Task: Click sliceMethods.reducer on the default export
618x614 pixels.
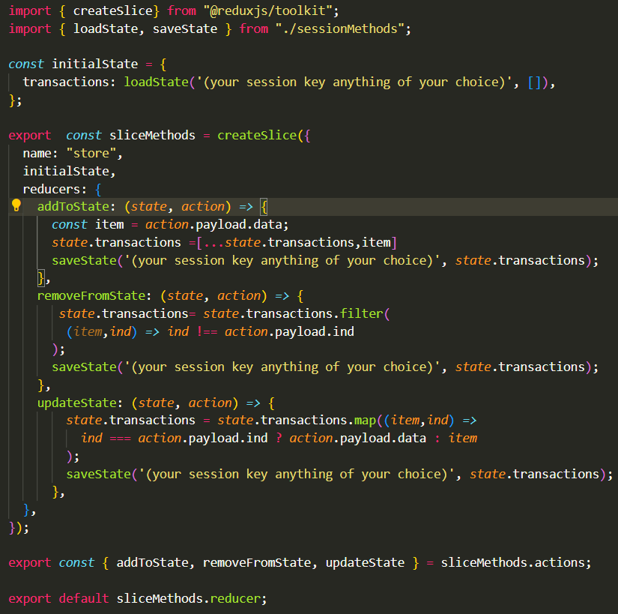Action: [192, 598]
